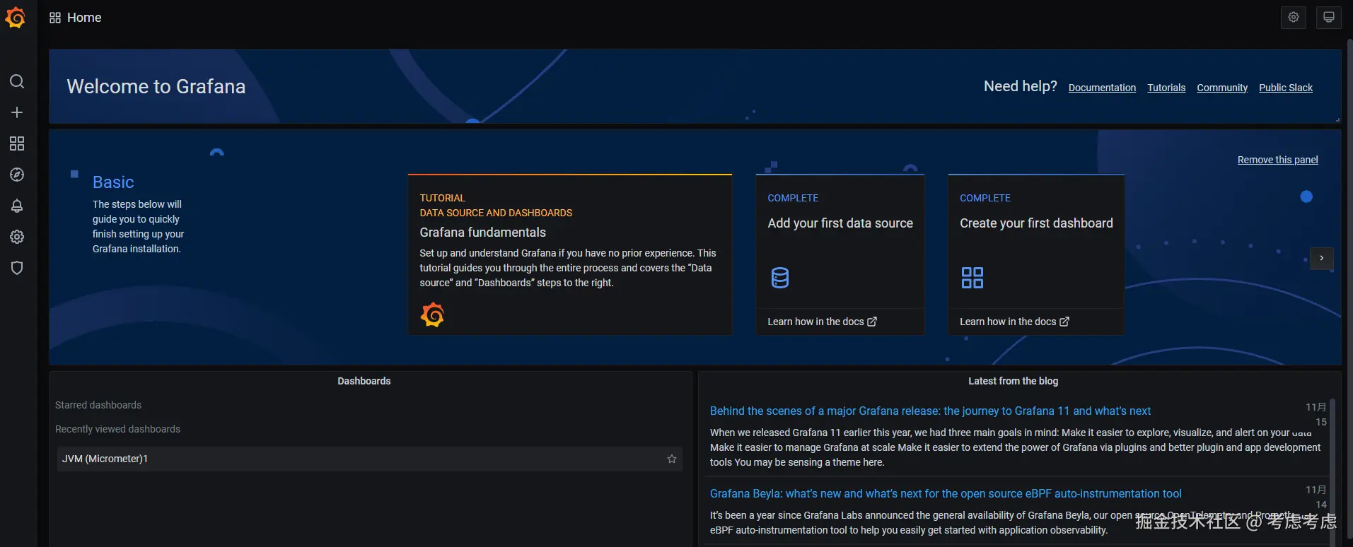Open the Grafana 11 journey blog post title
1353x547 pixels.
tap(930, 411)
